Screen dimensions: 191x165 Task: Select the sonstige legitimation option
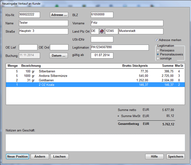coord(157,58)
